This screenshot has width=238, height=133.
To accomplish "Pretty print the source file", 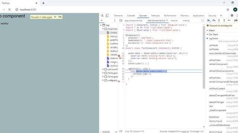I will [x=121, y=131].
